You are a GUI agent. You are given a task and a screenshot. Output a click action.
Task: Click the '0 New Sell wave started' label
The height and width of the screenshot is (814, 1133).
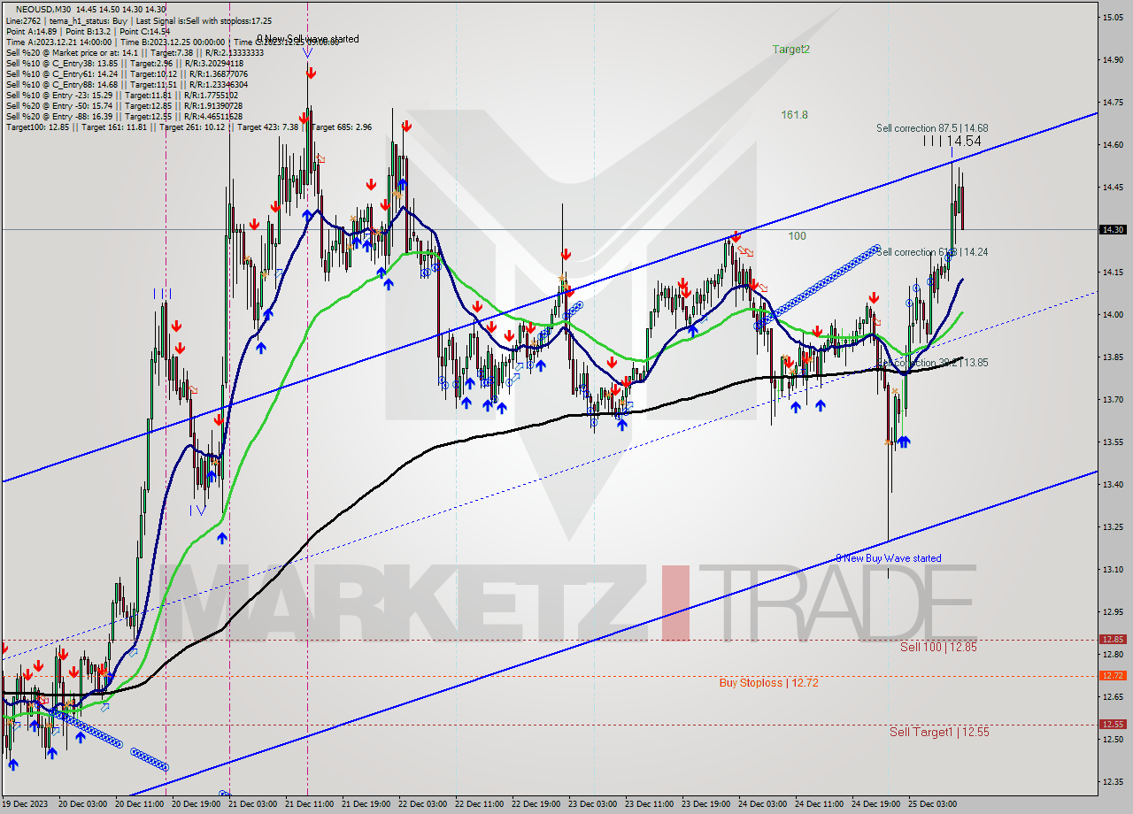pyautogui.click(x=308, y=39)
